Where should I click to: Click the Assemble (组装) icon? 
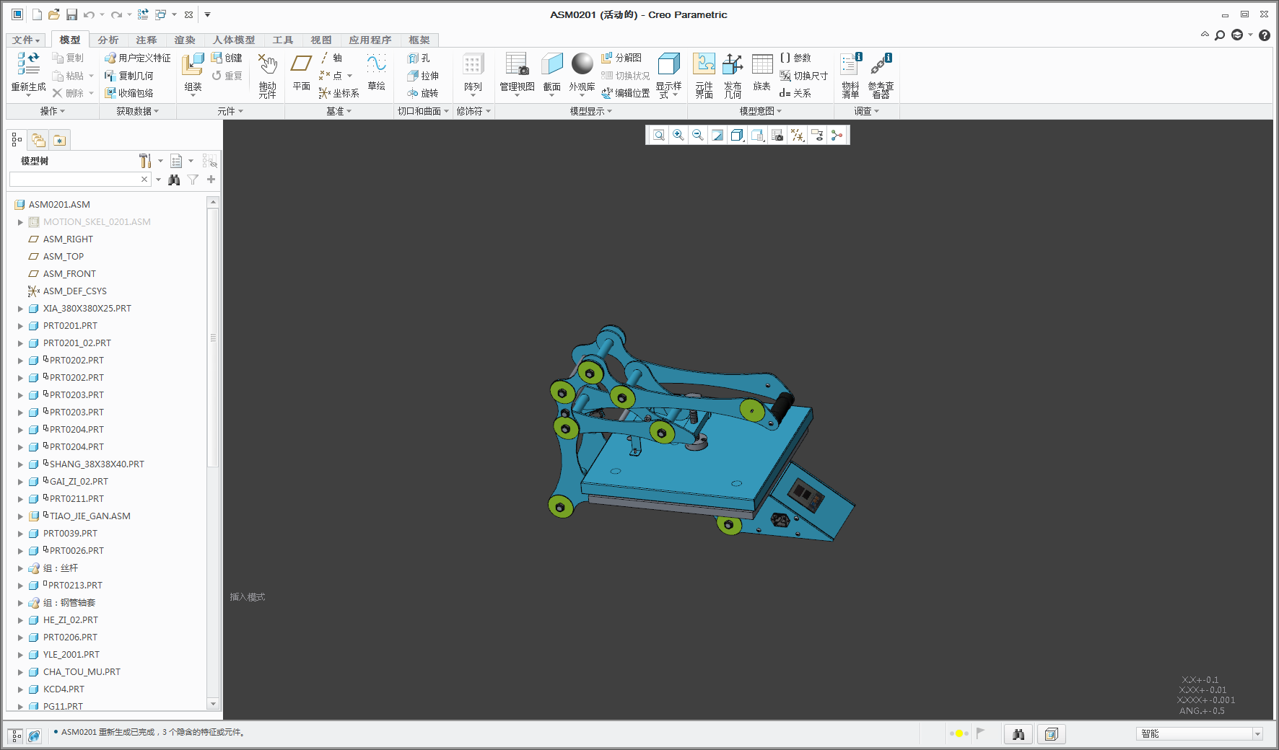[193, 65]
